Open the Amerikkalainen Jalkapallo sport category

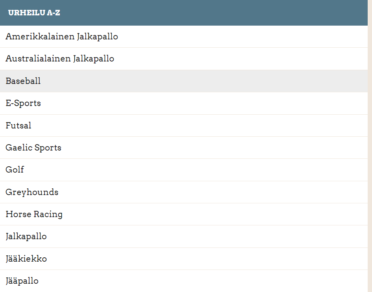tap(62, 37)
